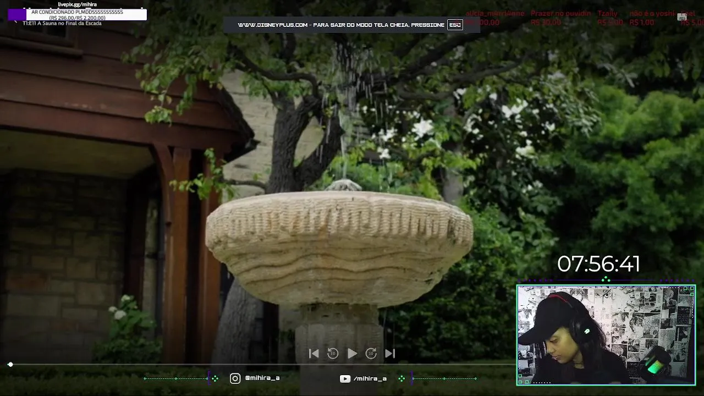The image size is (704, 396).
Task: Play the Disney+ video
Action: (x=353, y=354)
